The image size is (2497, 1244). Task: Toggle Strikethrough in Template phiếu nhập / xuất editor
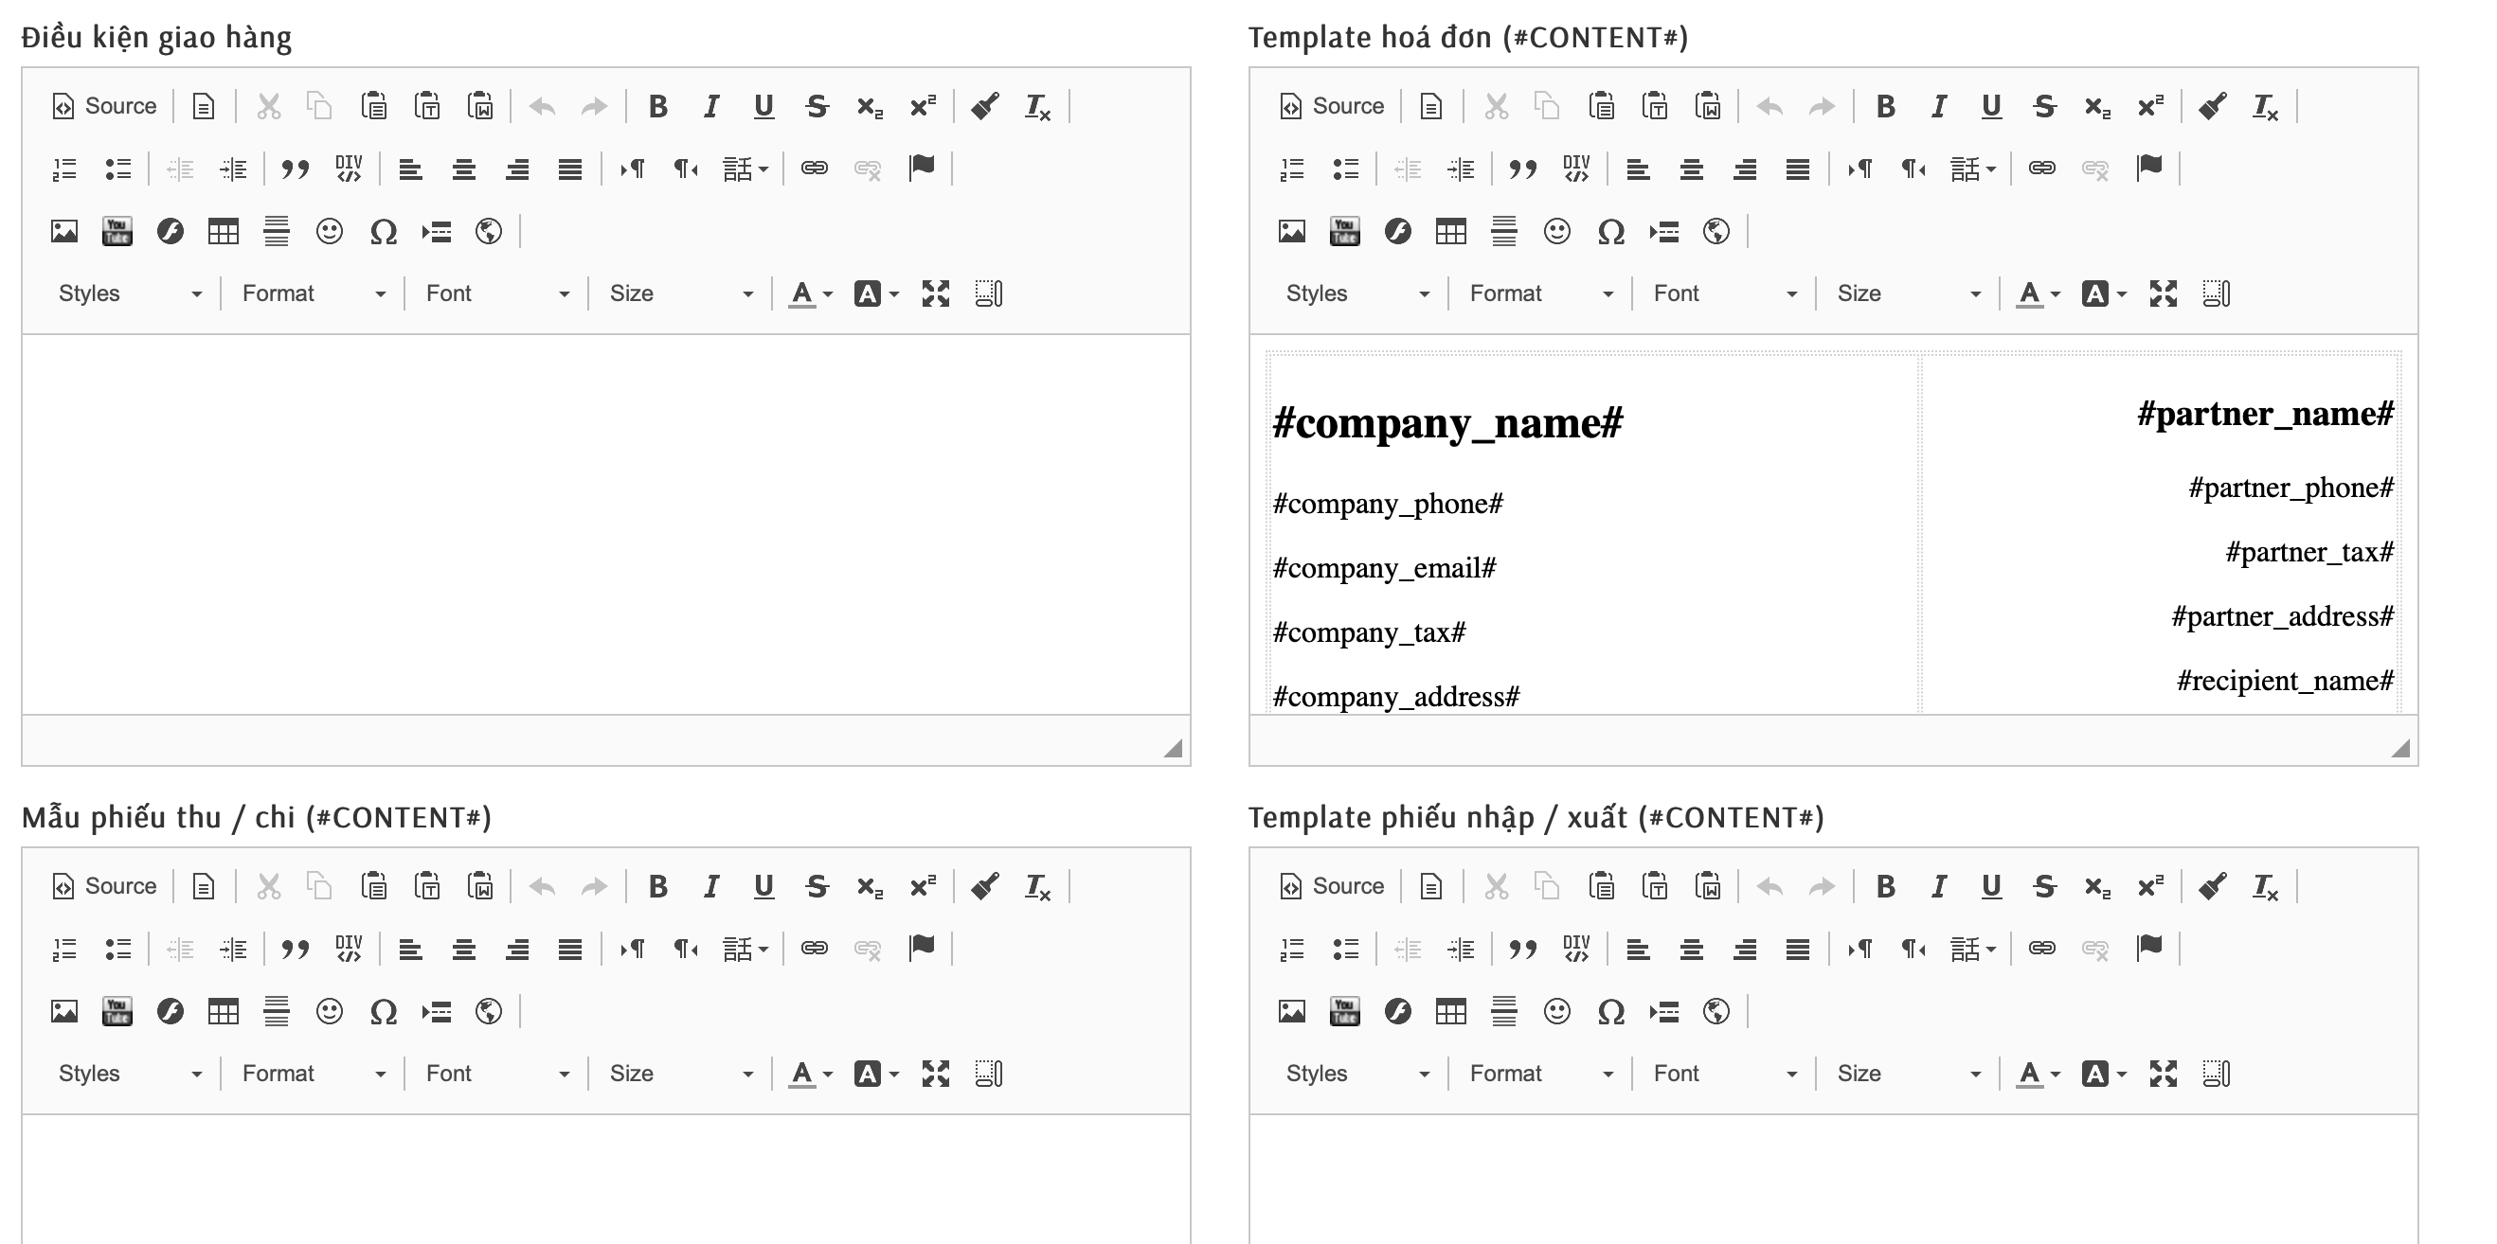[x=2044, y=885]
